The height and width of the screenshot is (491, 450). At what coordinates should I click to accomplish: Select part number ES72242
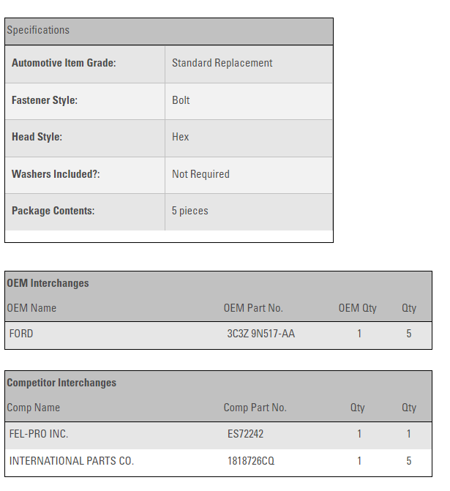coord(245,434)
